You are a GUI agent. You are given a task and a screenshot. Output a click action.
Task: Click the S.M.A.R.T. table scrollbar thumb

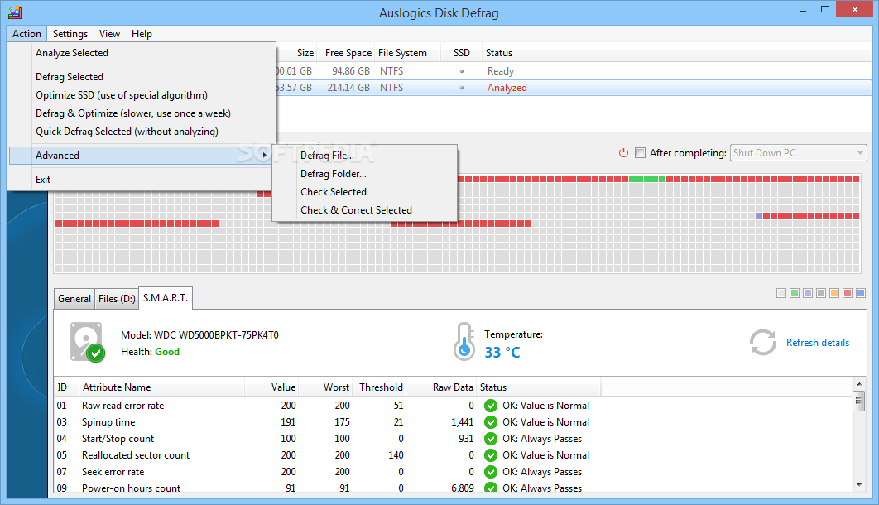pyautogui.click(x=859, y=401)
